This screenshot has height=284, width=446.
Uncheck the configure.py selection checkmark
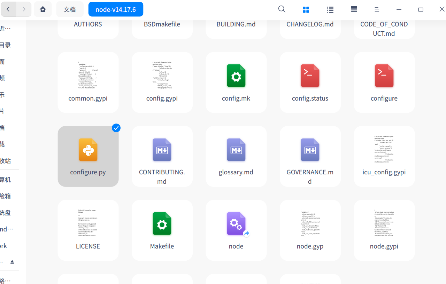pos(116,128)
